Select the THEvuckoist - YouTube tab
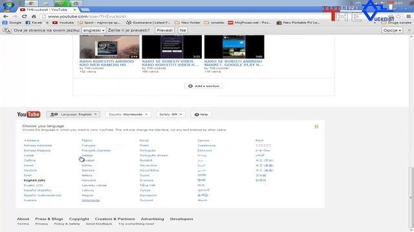Image resolution: width=414 pixels, height=232 pixels. (47, 10)
